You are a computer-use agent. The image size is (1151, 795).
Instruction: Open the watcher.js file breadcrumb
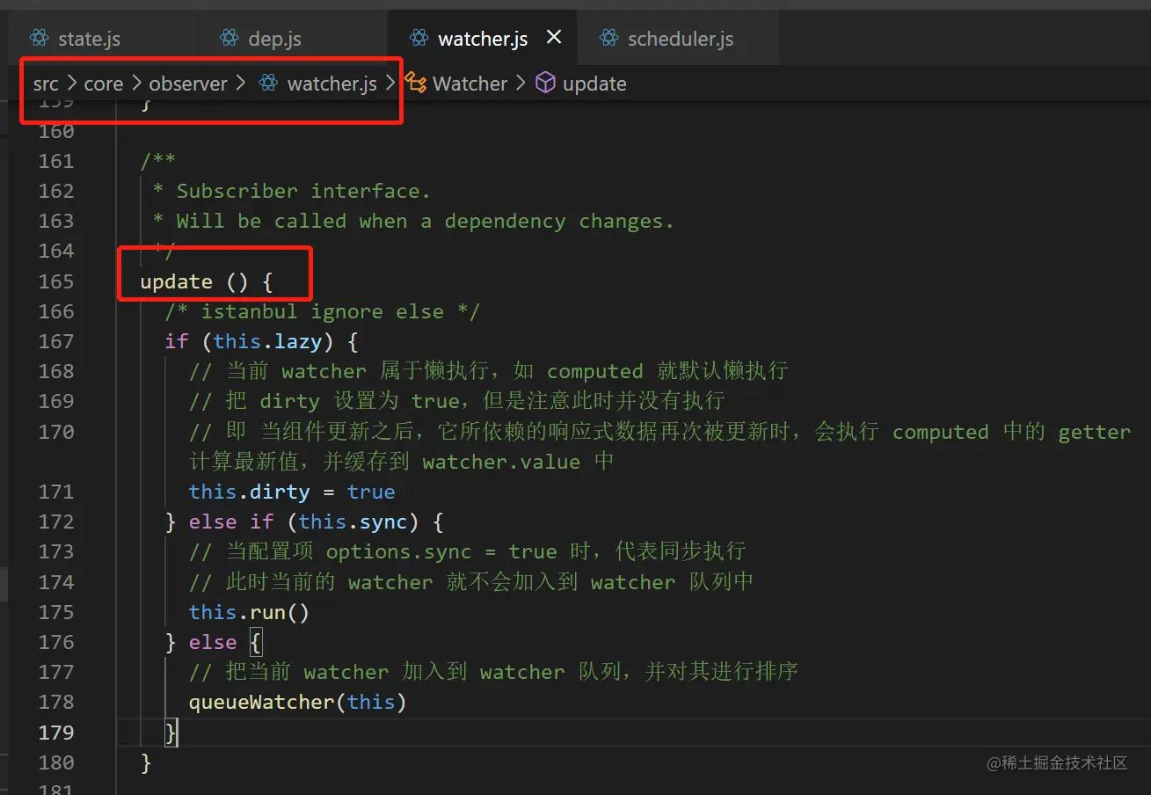332,84
